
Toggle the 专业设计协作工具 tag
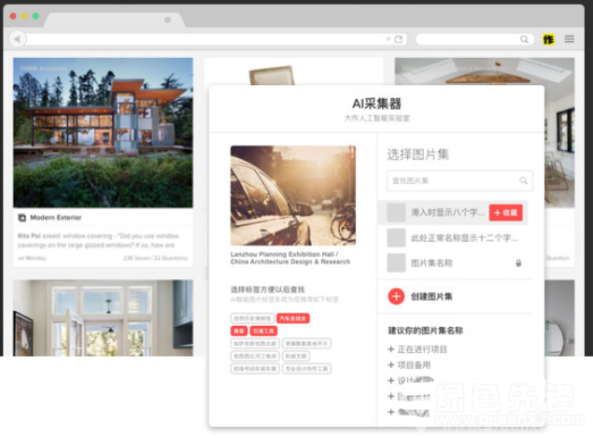click(x=306, y=369)
